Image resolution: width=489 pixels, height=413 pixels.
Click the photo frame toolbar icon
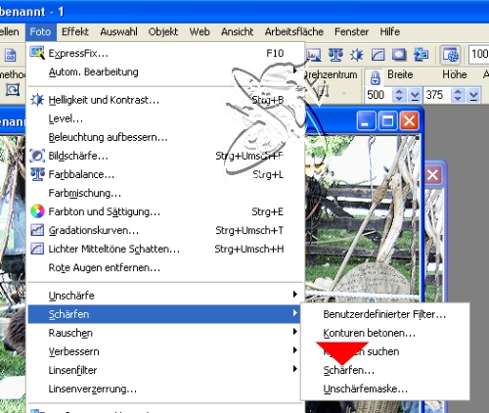tap(399, 55)
